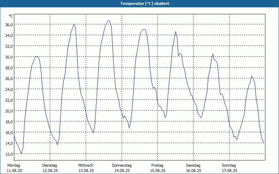Click the chart title 'Temperatur [°C] skaliert'

(145, 3)
